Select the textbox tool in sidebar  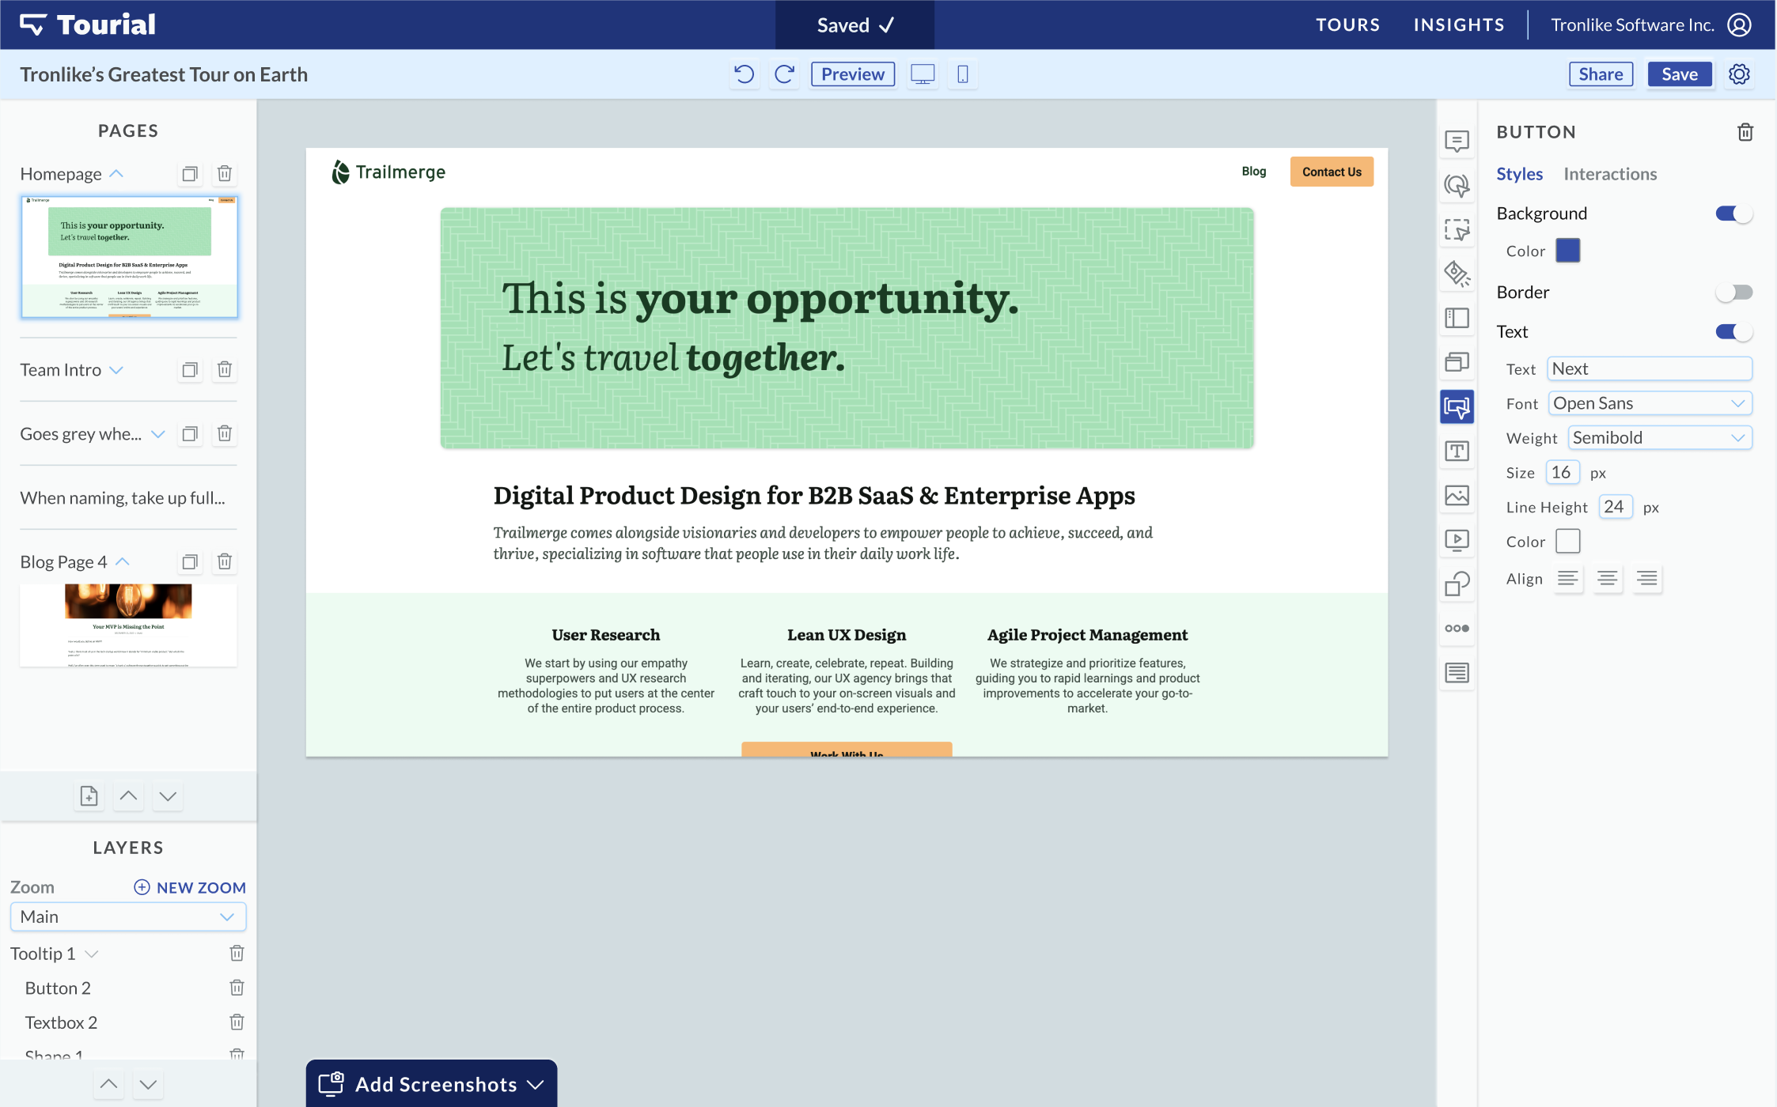pyautogui.click(x=1457, y=451)
